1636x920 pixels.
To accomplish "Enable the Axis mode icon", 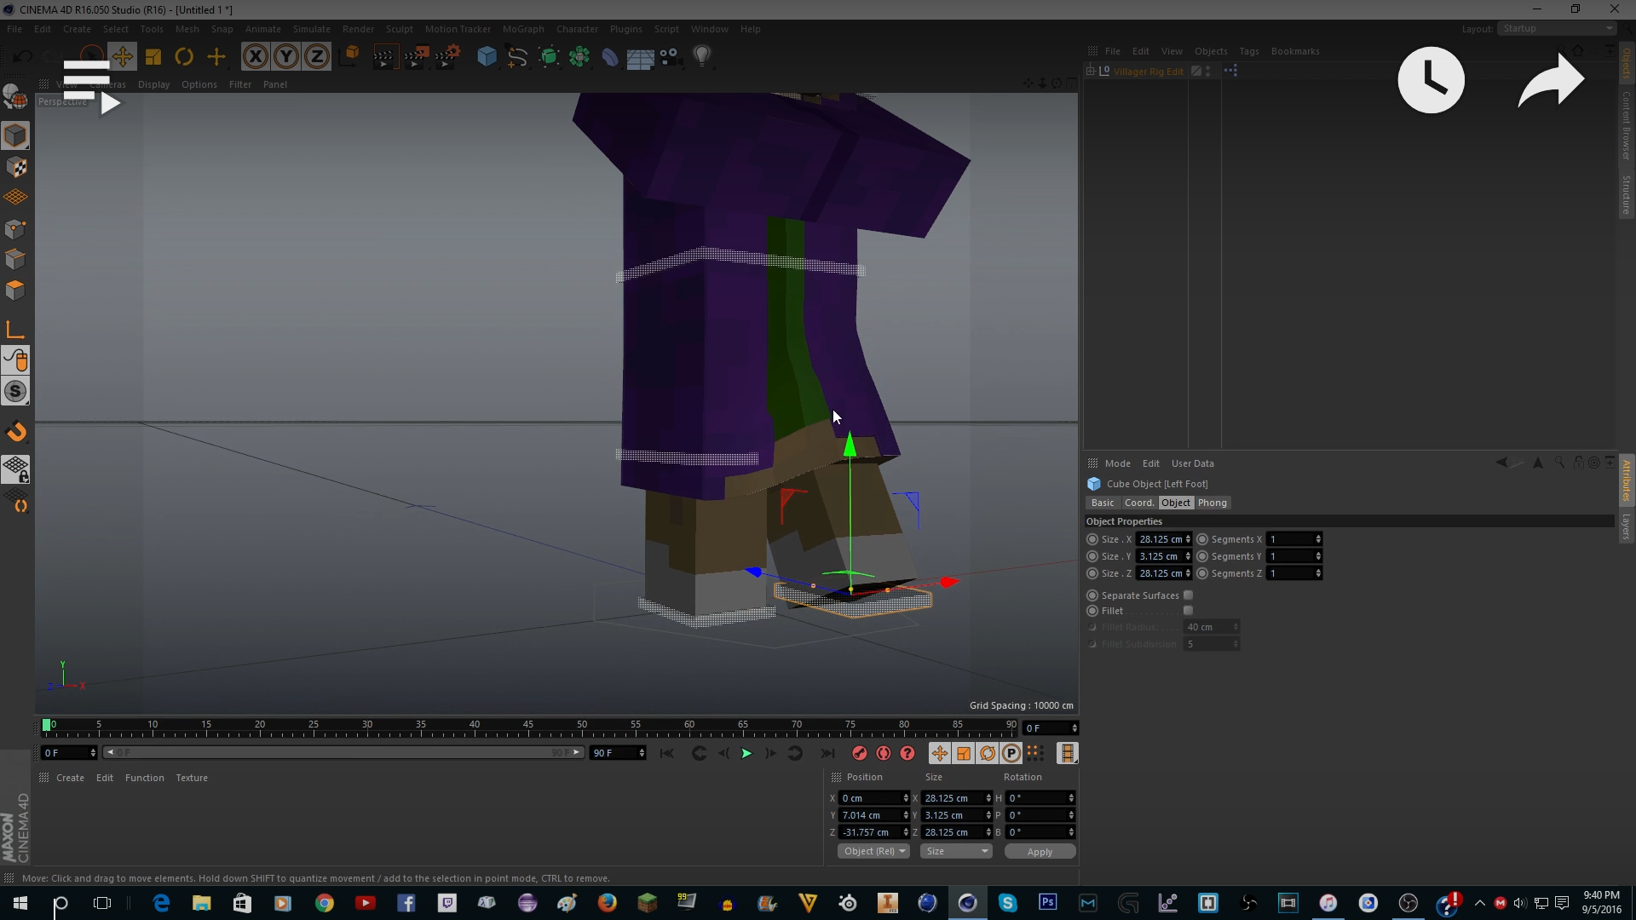I will click(x=15, y=330).
